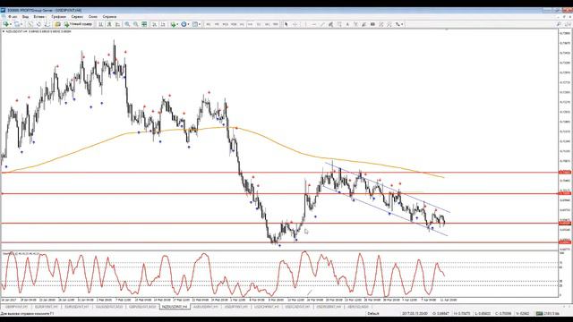Switch chart to Bar Chart type

pos(100,24)
